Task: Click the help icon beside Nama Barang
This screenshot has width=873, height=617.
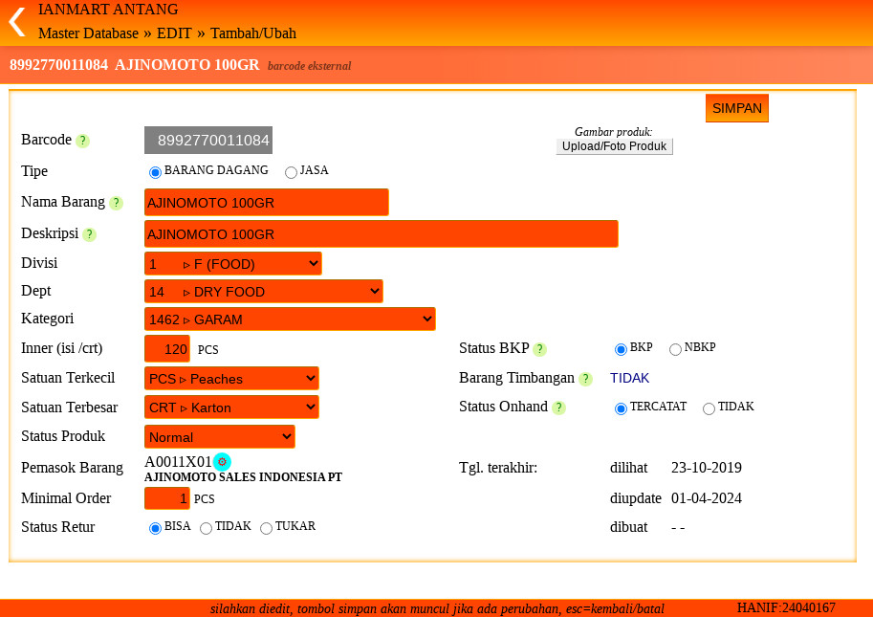Action: (116, 203)
